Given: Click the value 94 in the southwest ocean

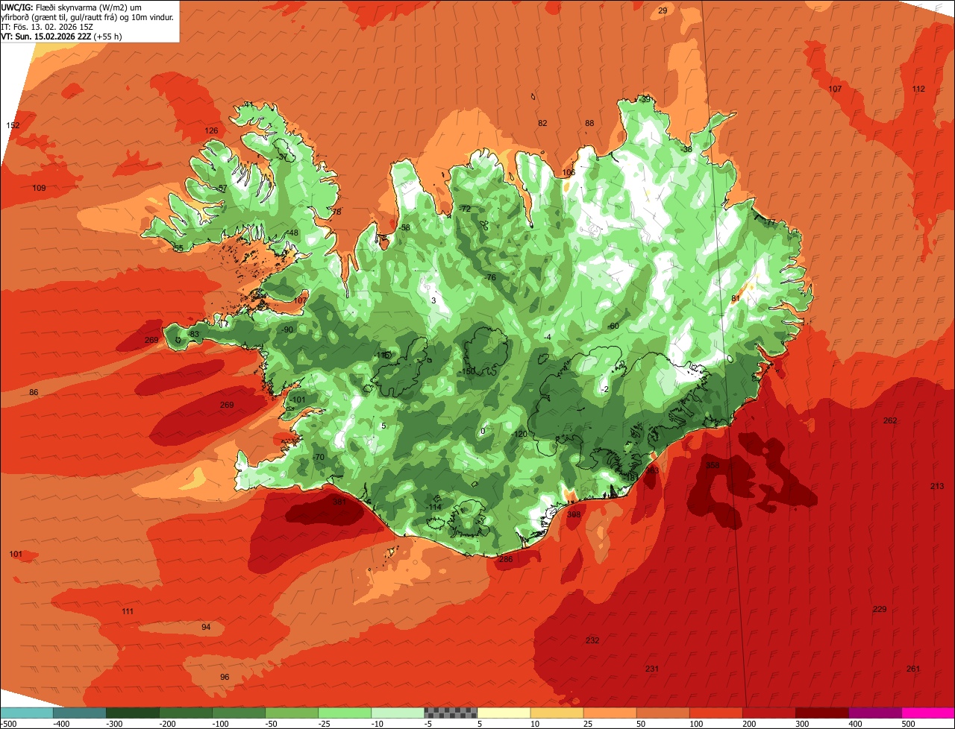Looking at the screenshot, I should (x=206, y=627).
